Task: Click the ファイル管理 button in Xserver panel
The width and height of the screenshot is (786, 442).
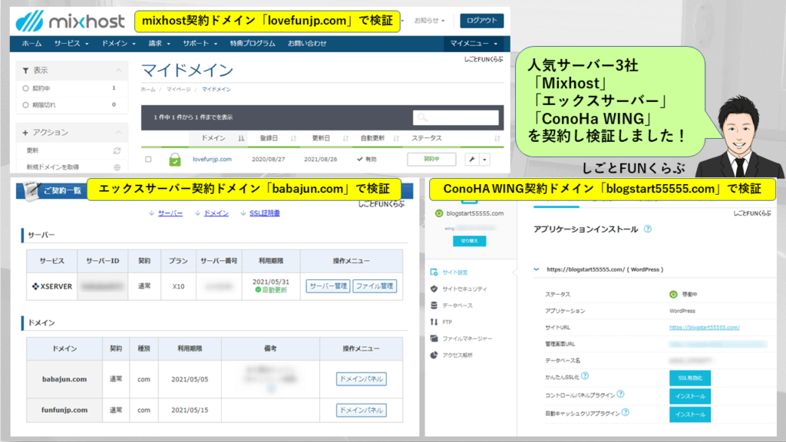Action: (x=375, y=286)
